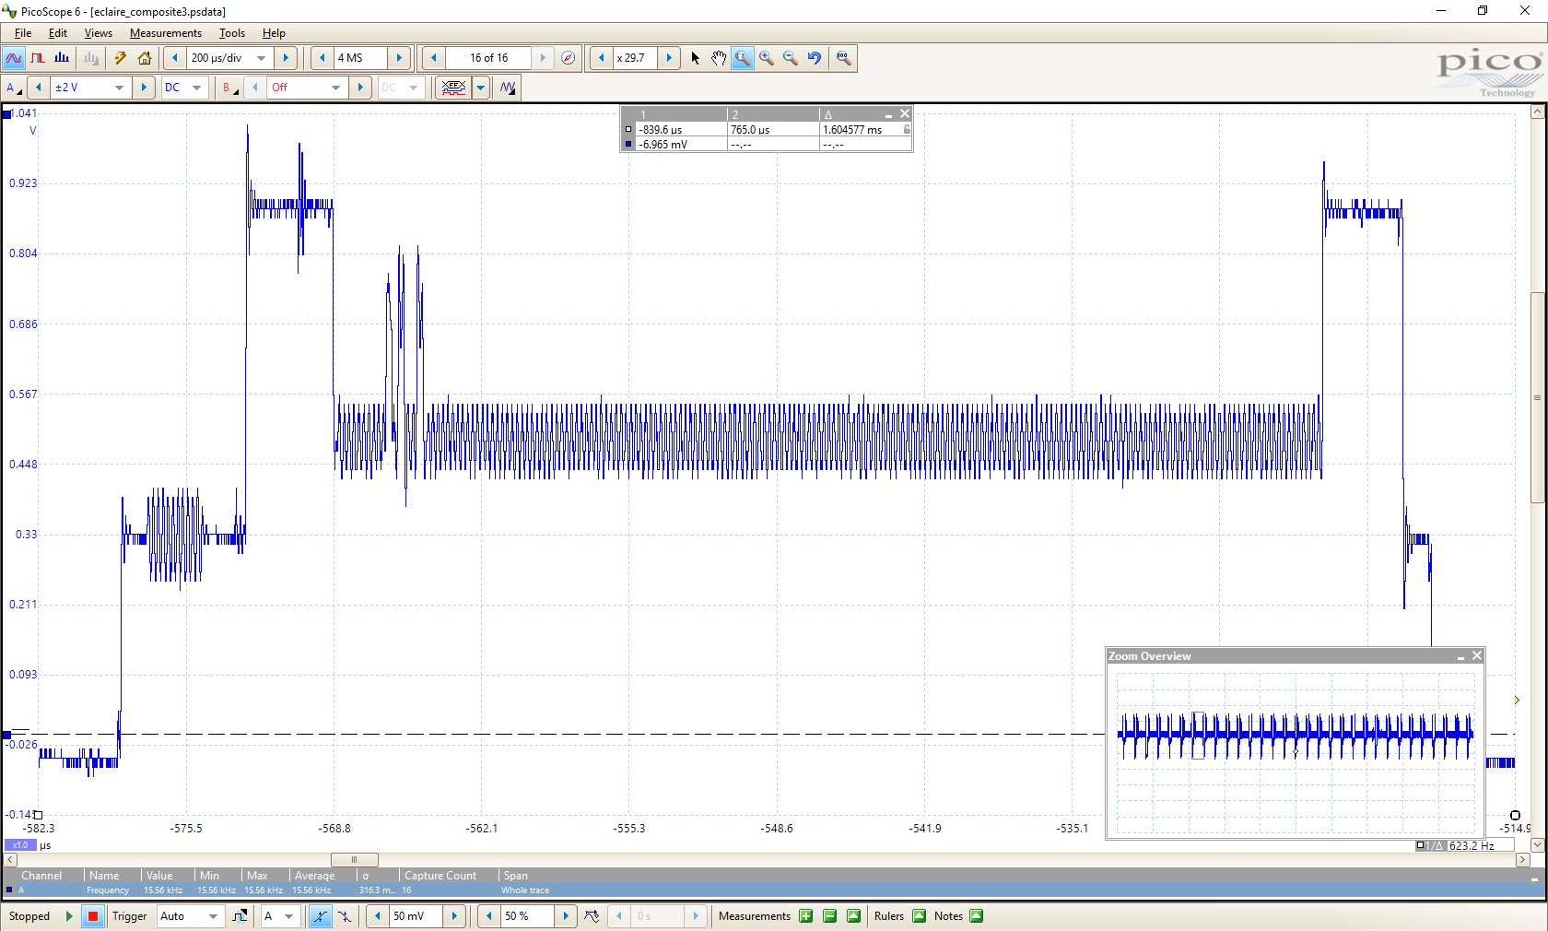This screenshot has height=931, width=1548.
Task: Open the Tools menu
Action: click(x=232, y=33)
